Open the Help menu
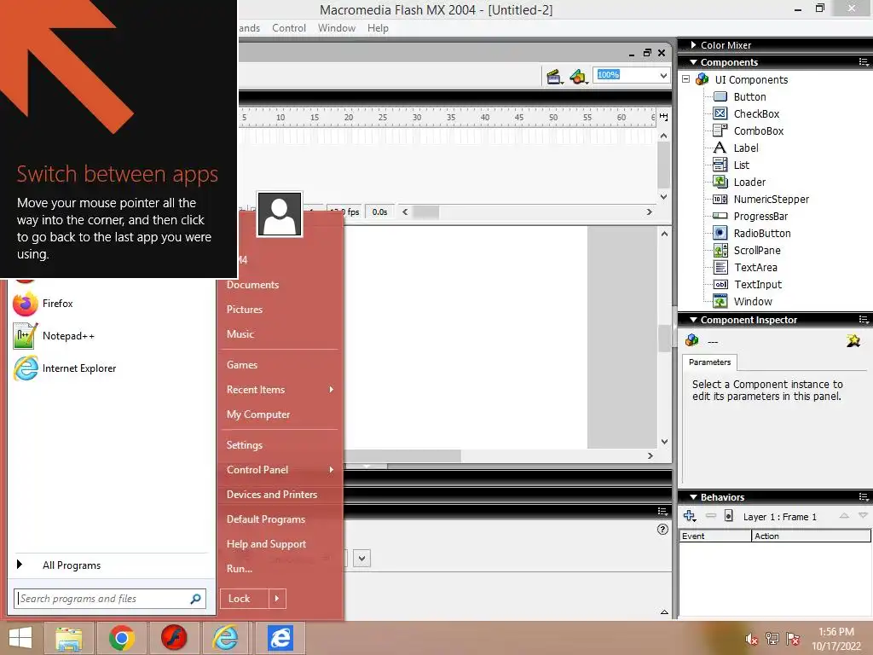Viewport: 873px width, 655px height. (x=378, y=28)
